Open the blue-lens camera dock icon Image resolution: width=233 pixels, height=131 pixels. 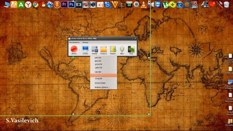(x=93, y=5)
